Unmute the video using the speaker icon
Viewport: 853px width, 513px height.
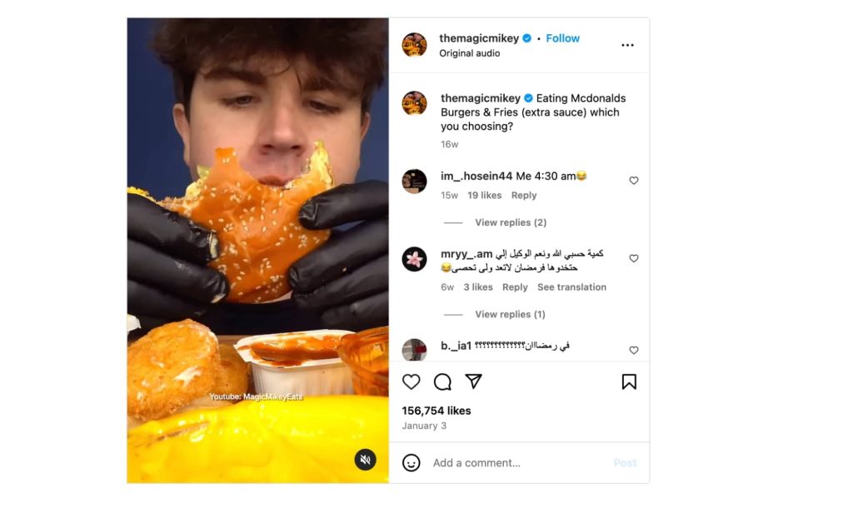coord(365,460)
